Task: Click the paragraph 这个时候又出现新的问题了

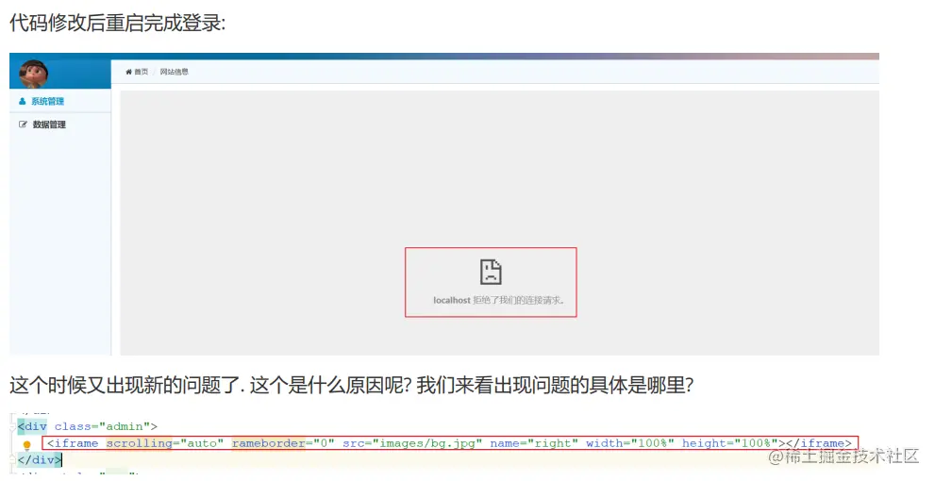Action: [x=352, y=385]
